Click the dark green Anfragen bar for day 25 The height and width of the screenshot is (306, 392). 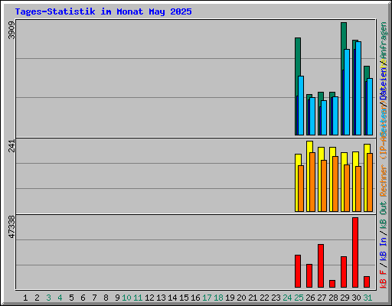click(x=298, y=56)
